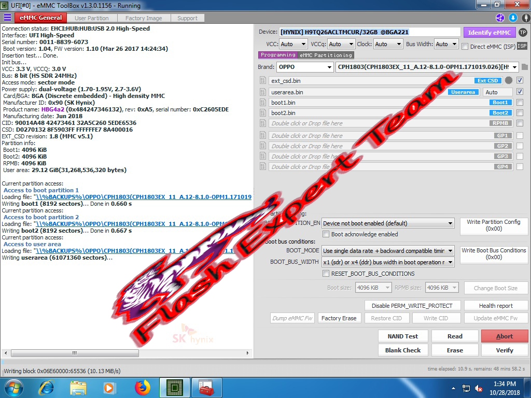Open File Explorer taskbar icon
The width and height of the screenshot is (531, 398).
point(78,388)
